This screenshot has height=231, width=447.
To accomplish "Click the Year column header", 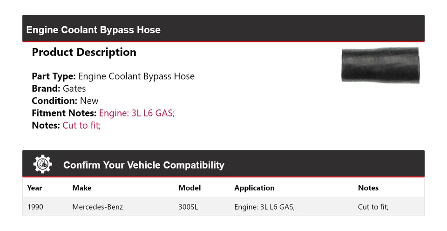I will pyautogui.click(x=34, y=188).
